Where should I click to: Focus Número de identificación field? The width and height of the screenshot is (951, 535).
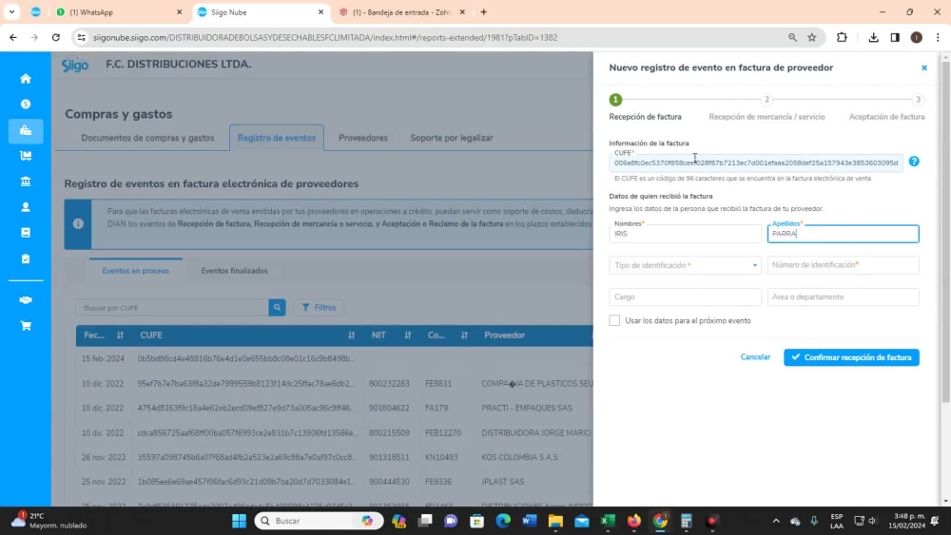[843, 265]
